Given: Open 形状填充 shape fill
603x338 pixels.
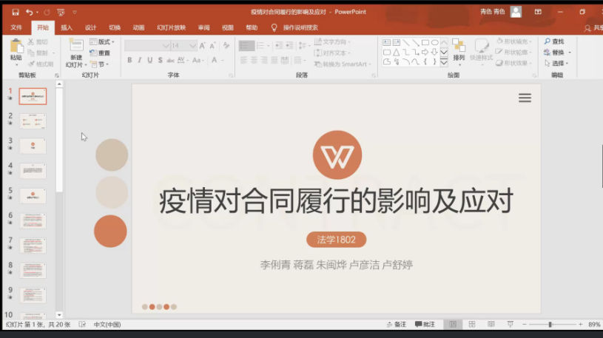Looking at the screenshot, I should point(513,41).
